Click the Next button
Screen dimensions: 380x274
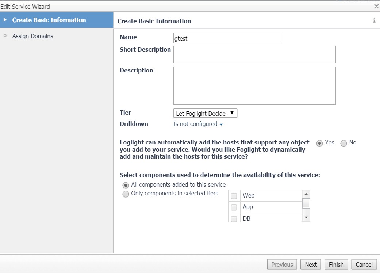(x=311, y=265)
